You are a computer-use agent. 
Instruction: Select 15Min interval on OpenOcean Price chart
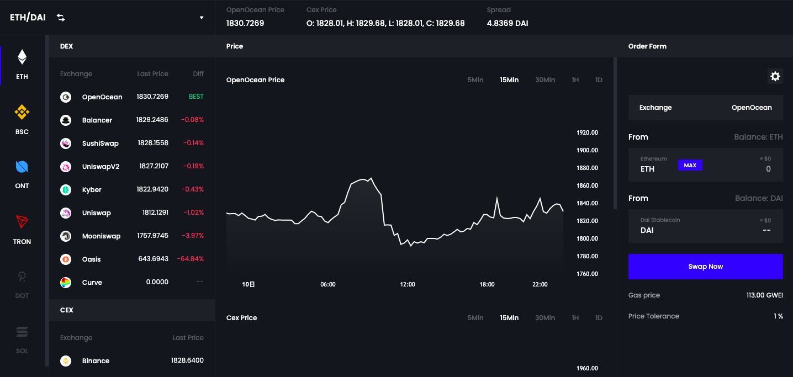(509, 80)
